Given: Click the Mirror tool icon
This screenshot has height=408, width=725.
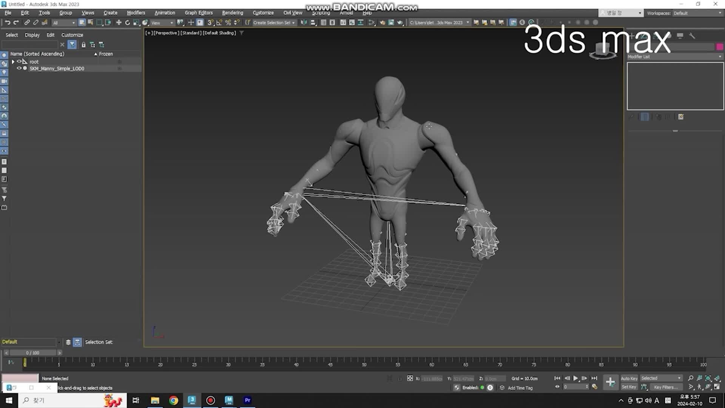Looking at the screenshot, I should click(304, 23).
